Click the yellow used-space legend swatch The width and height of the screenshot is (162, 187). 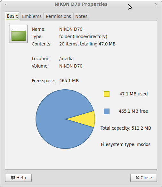point(107,94)
